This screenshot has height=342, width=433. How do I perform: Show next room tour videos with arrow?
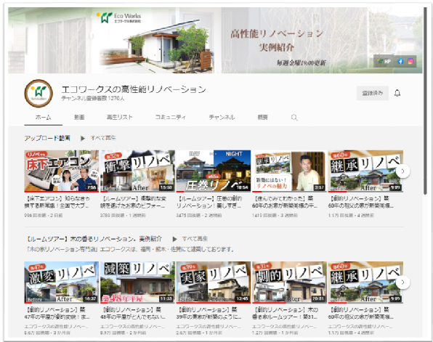click(403, 282)
